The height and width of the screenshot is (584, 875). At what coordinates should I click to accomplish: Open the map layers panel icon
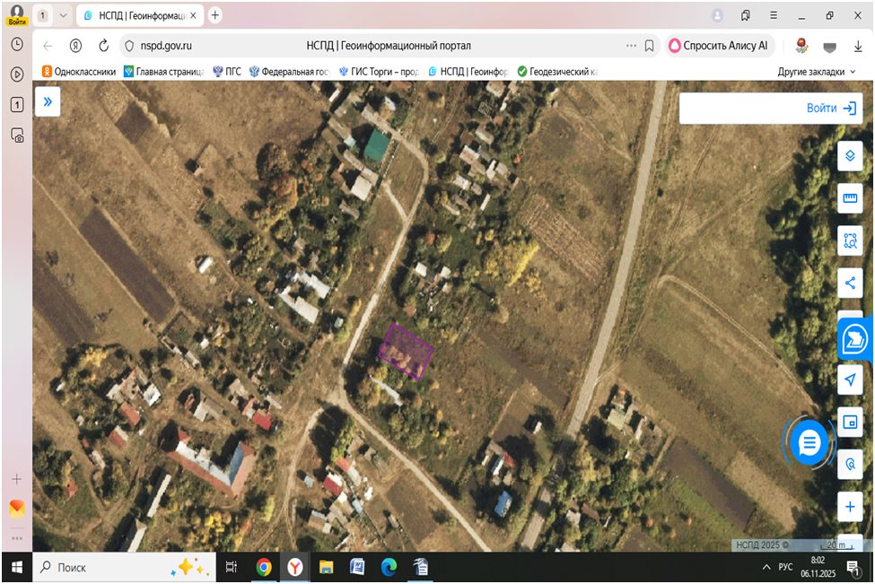[x=849, y=155]
